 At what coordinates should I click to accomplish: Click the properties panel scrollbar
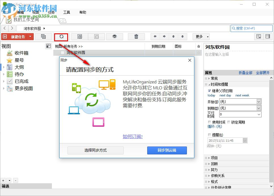pos(272,113)
